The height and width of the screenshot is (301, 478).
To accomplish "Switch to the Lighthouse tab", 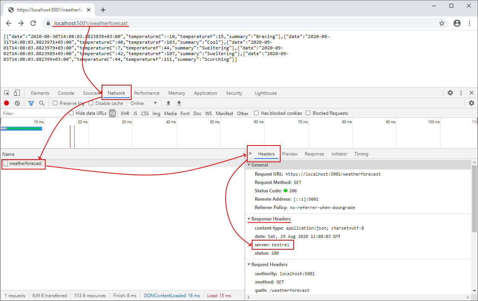I will coord(266,93).
